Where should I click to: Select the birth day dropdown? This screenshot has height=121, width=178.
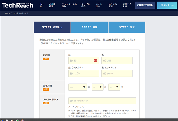pyautogui.click(x=114, y=87)
